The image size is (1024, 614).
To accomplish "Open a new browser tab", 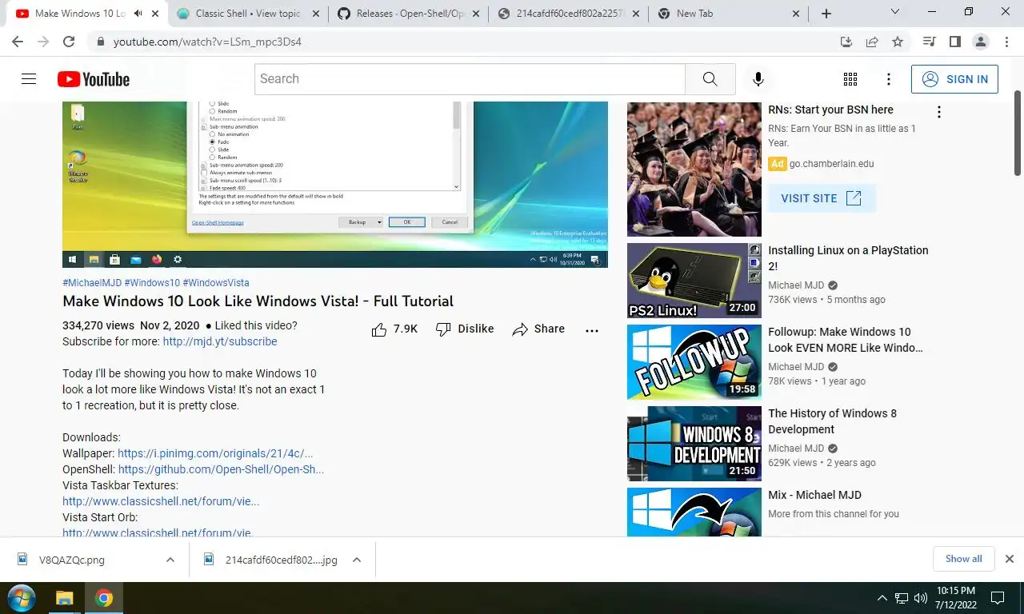I will [x=826, y=14].
